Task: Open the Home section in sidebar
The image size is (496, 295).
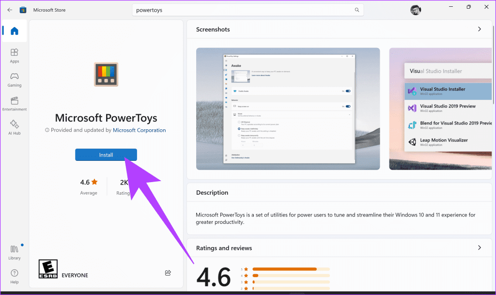Action: [14, 31]
